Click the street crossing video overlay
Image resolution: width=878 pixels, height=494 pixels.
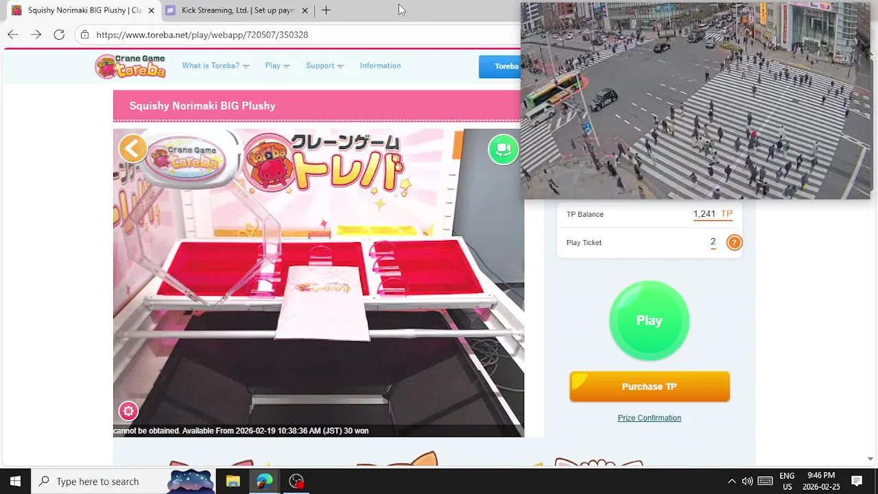point(696,101)
